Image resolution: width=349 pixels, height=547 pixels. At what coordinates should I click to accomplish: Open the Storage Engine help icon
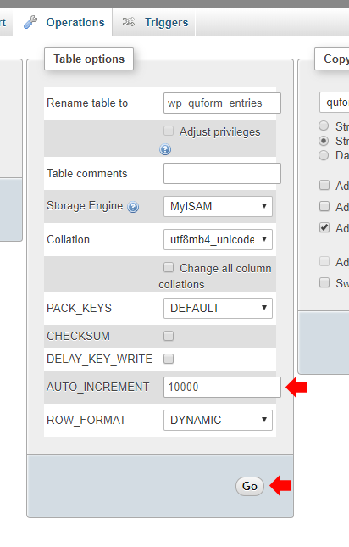[x=133, y=207]
